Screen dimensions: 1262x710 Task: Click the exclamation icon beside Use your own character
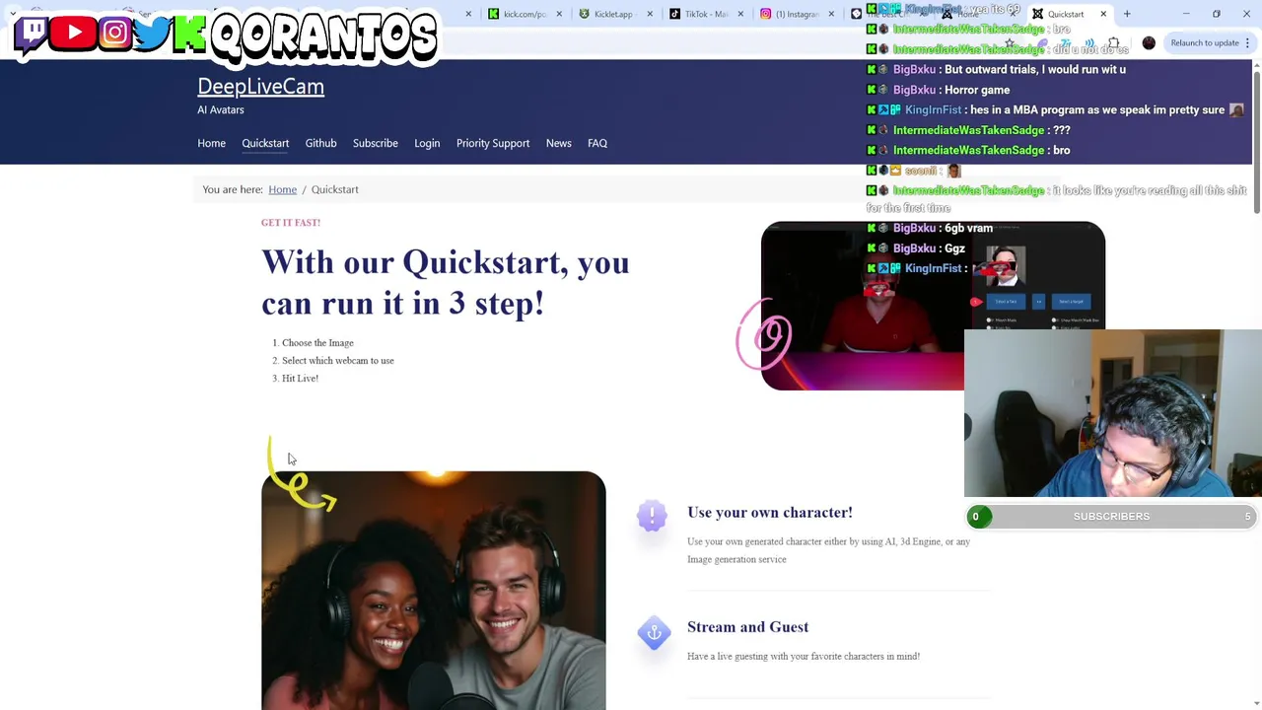click(x=652, y=515)
